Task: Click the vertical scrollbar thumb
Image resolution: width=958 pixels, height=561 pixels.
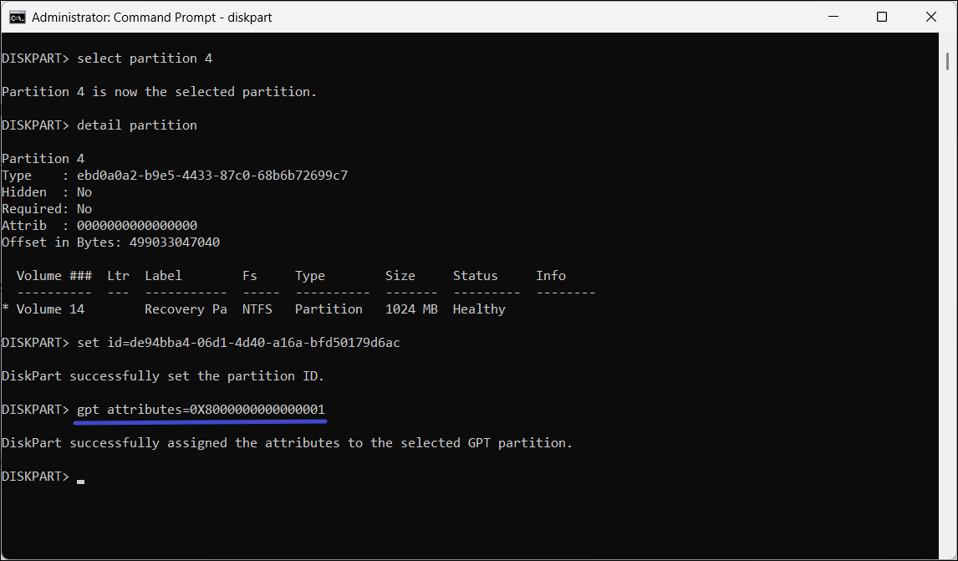Action: [948, 62]
